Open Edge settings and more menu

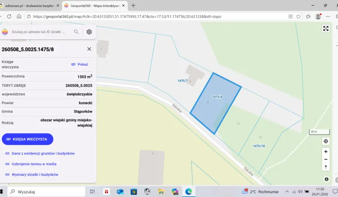pyautogui.click(x=328, y=16)
